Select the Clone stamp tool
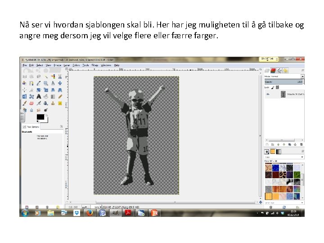Image resolution: width=324 pixels, height=243 pixels. 53,103
